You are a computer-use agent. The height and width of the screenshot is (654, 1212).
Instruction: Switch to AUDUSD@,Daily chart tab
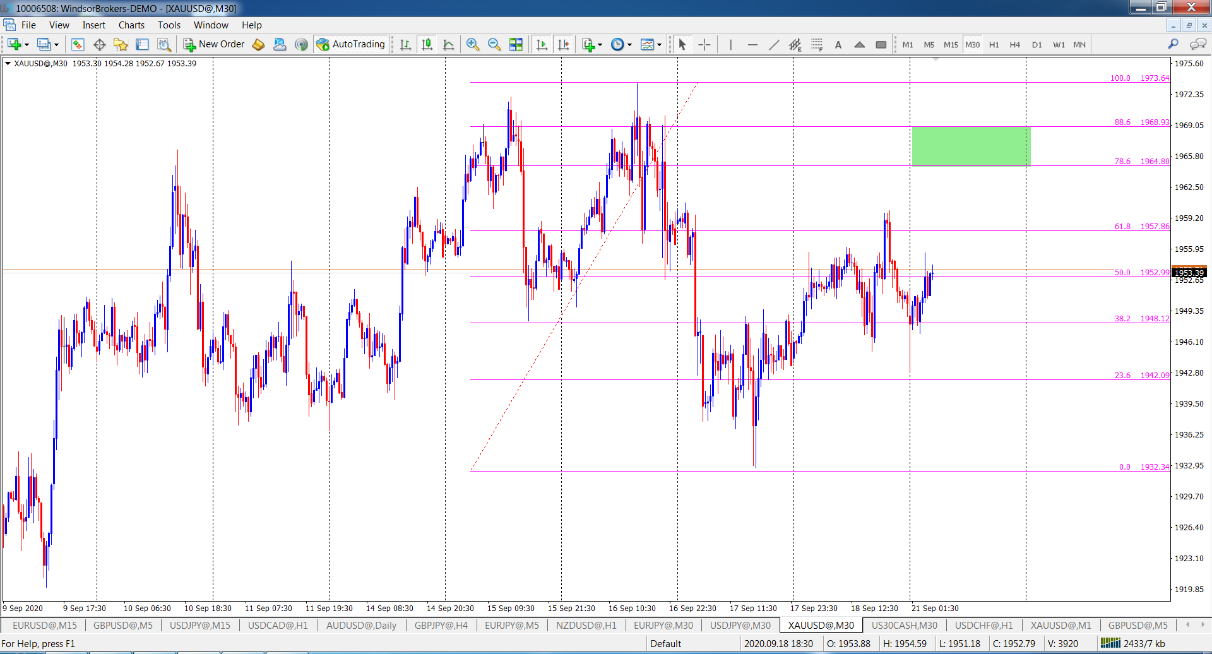point(361,625)
